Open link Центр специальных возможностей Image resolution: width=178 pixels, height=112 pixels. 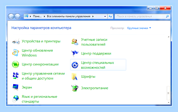click(x=98, y=65)
